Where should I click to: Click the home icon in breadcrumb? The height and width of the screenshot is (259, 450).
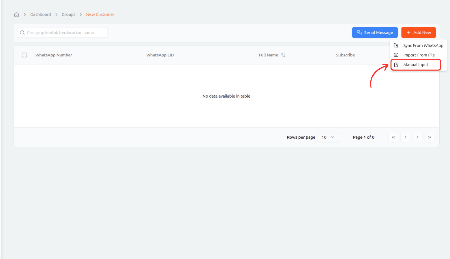tap(16, 15)
